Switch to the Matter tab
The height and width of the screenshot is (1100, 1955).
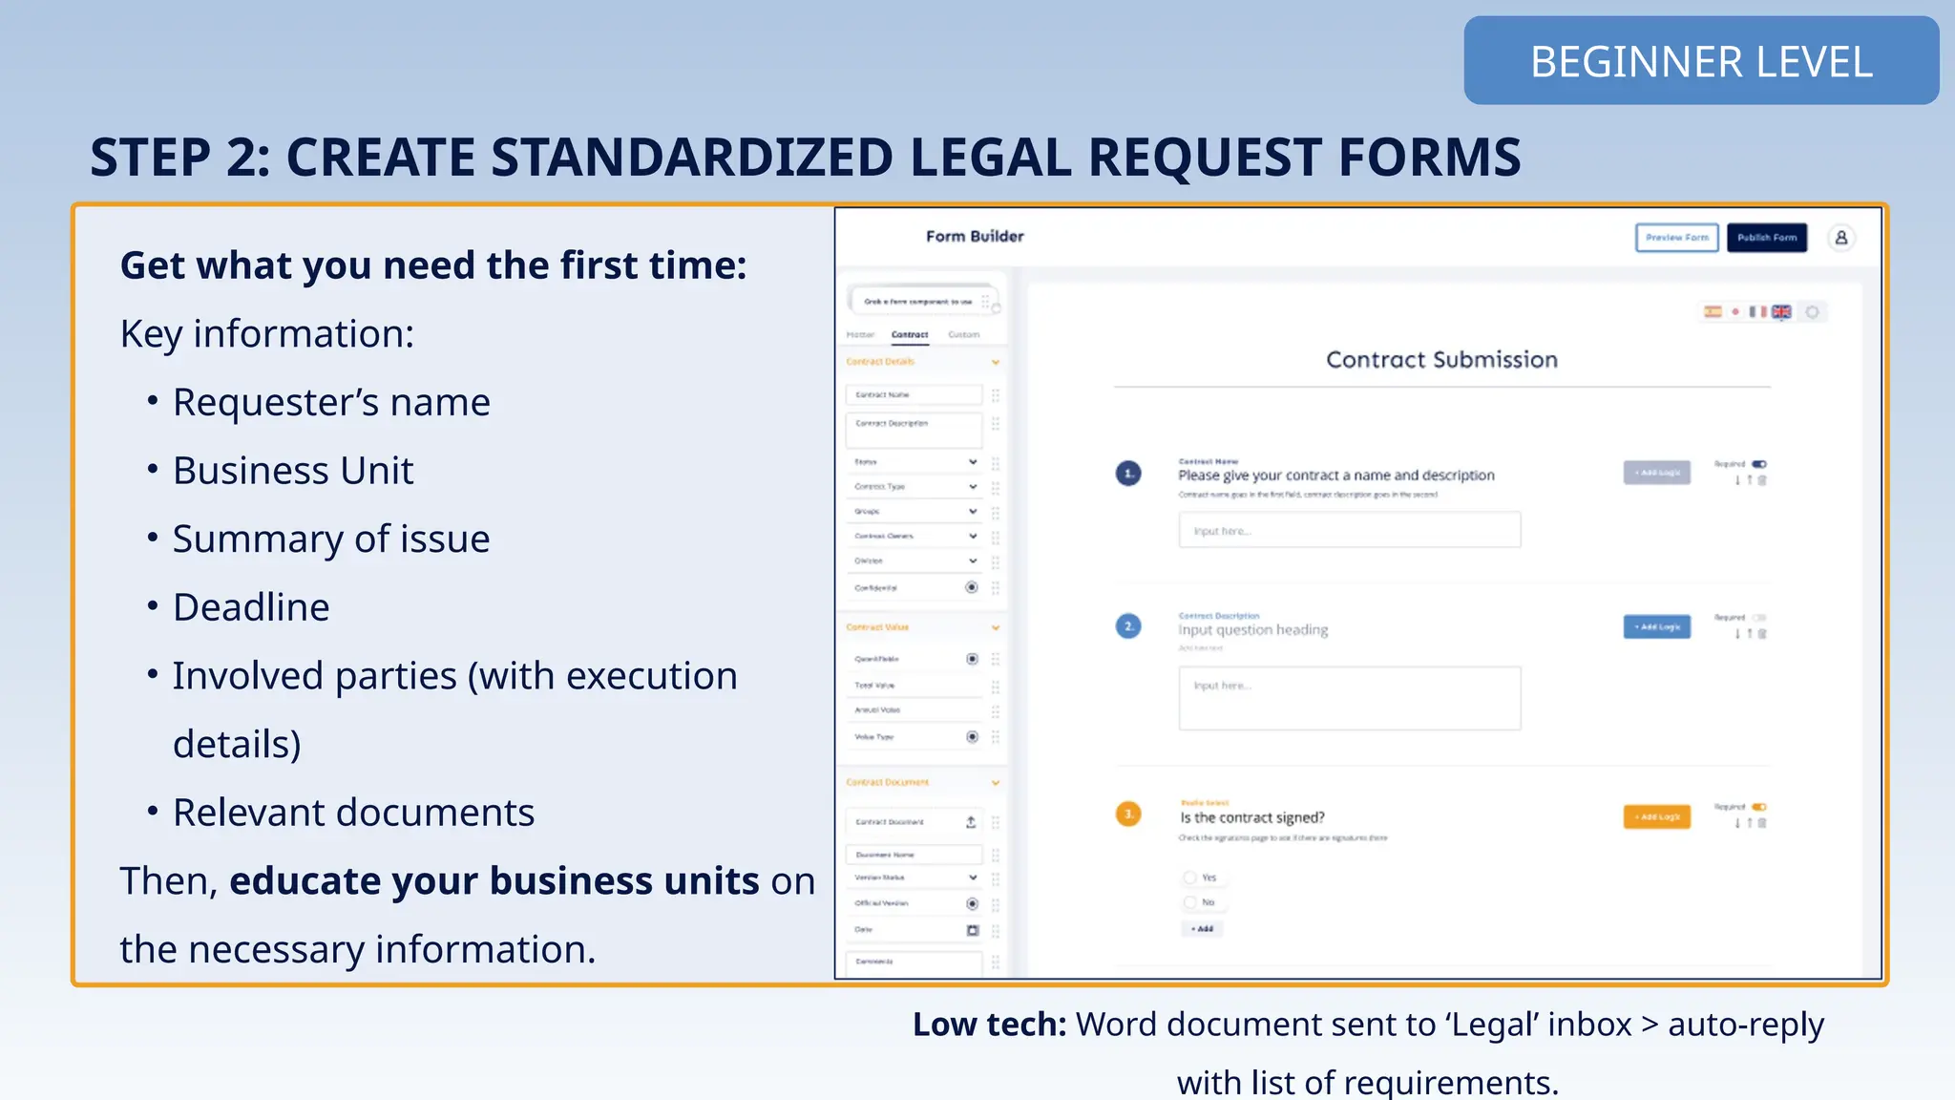pos(860,335)
